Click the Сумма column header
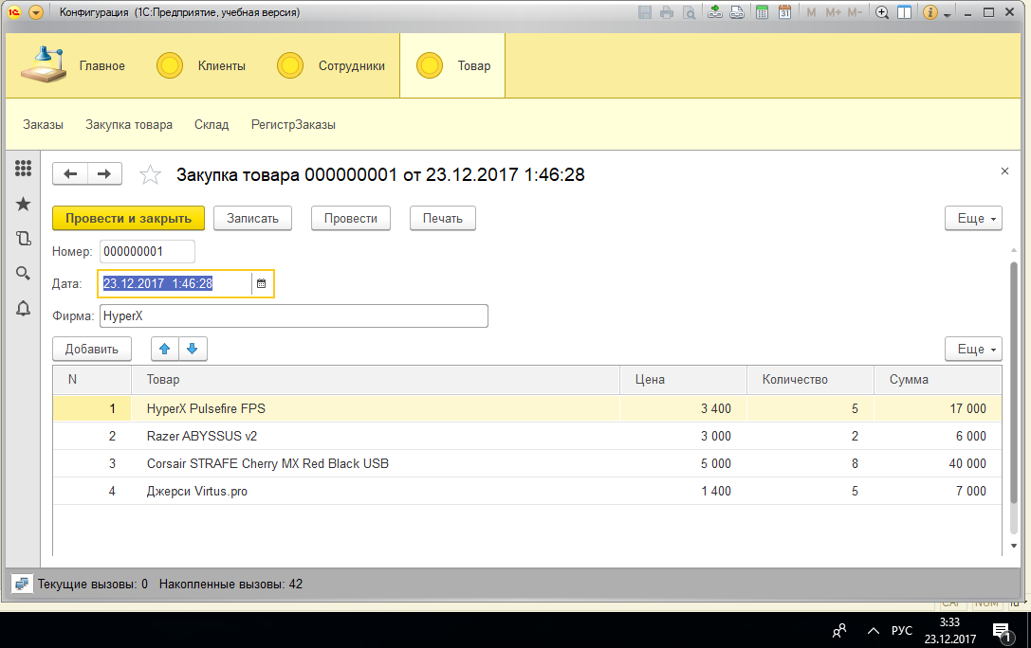The height and width of the screenshot is (648, 1031). [938, 380]
